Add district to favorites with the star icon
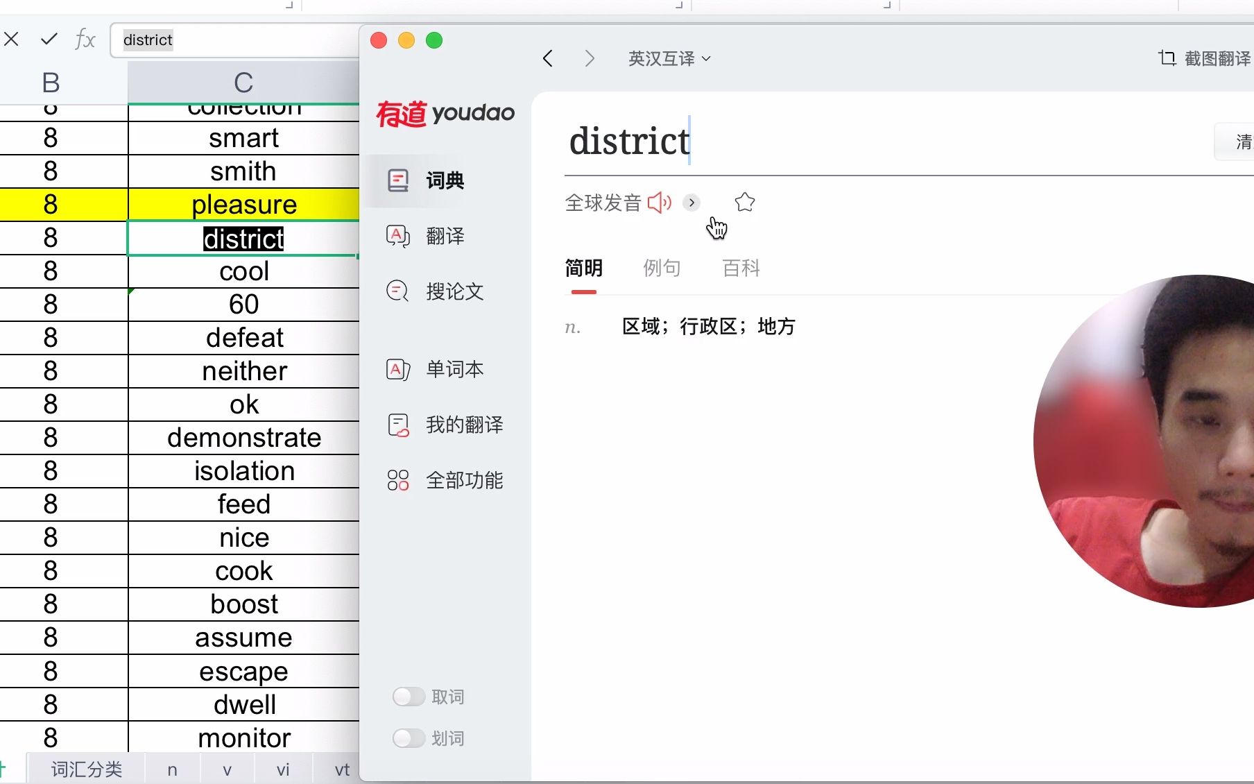The width and height of the screenshot is (1254, 784). (x=745, y=203)
